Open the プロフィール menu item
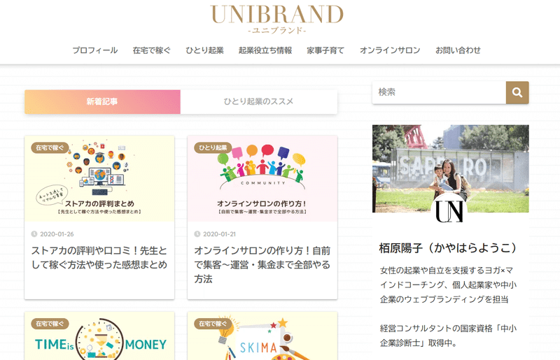 pyautogui.click(x=95, y=50)
